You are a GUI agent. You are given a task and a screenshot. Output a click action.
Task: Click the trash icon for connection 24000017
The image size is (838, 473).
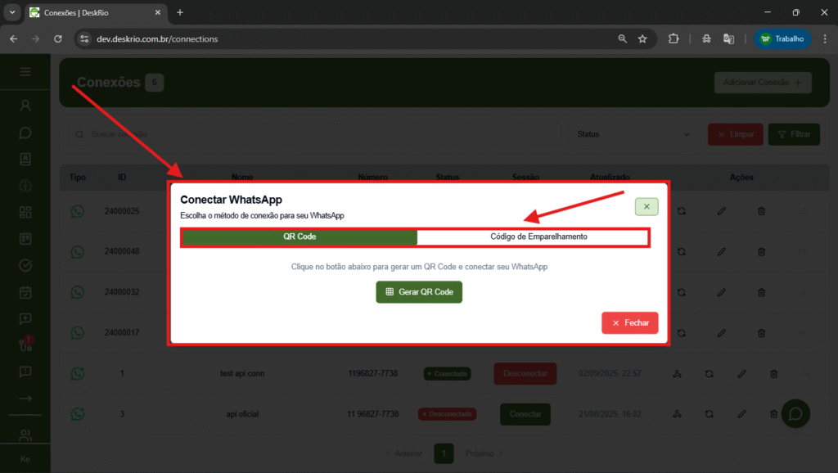pos(762,333)
